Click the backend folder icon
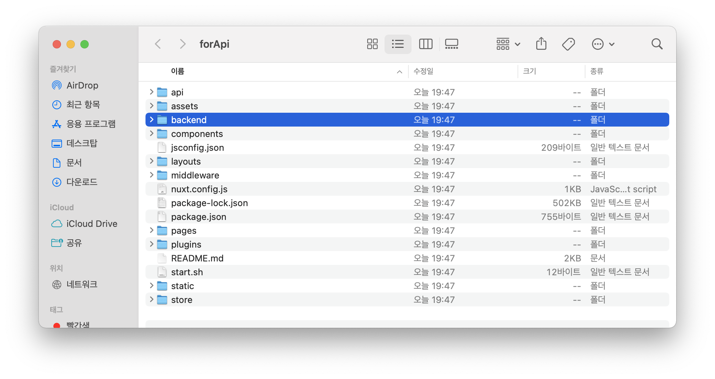Image resolution: width=715 pixels, height=379 pixels. 162,120
